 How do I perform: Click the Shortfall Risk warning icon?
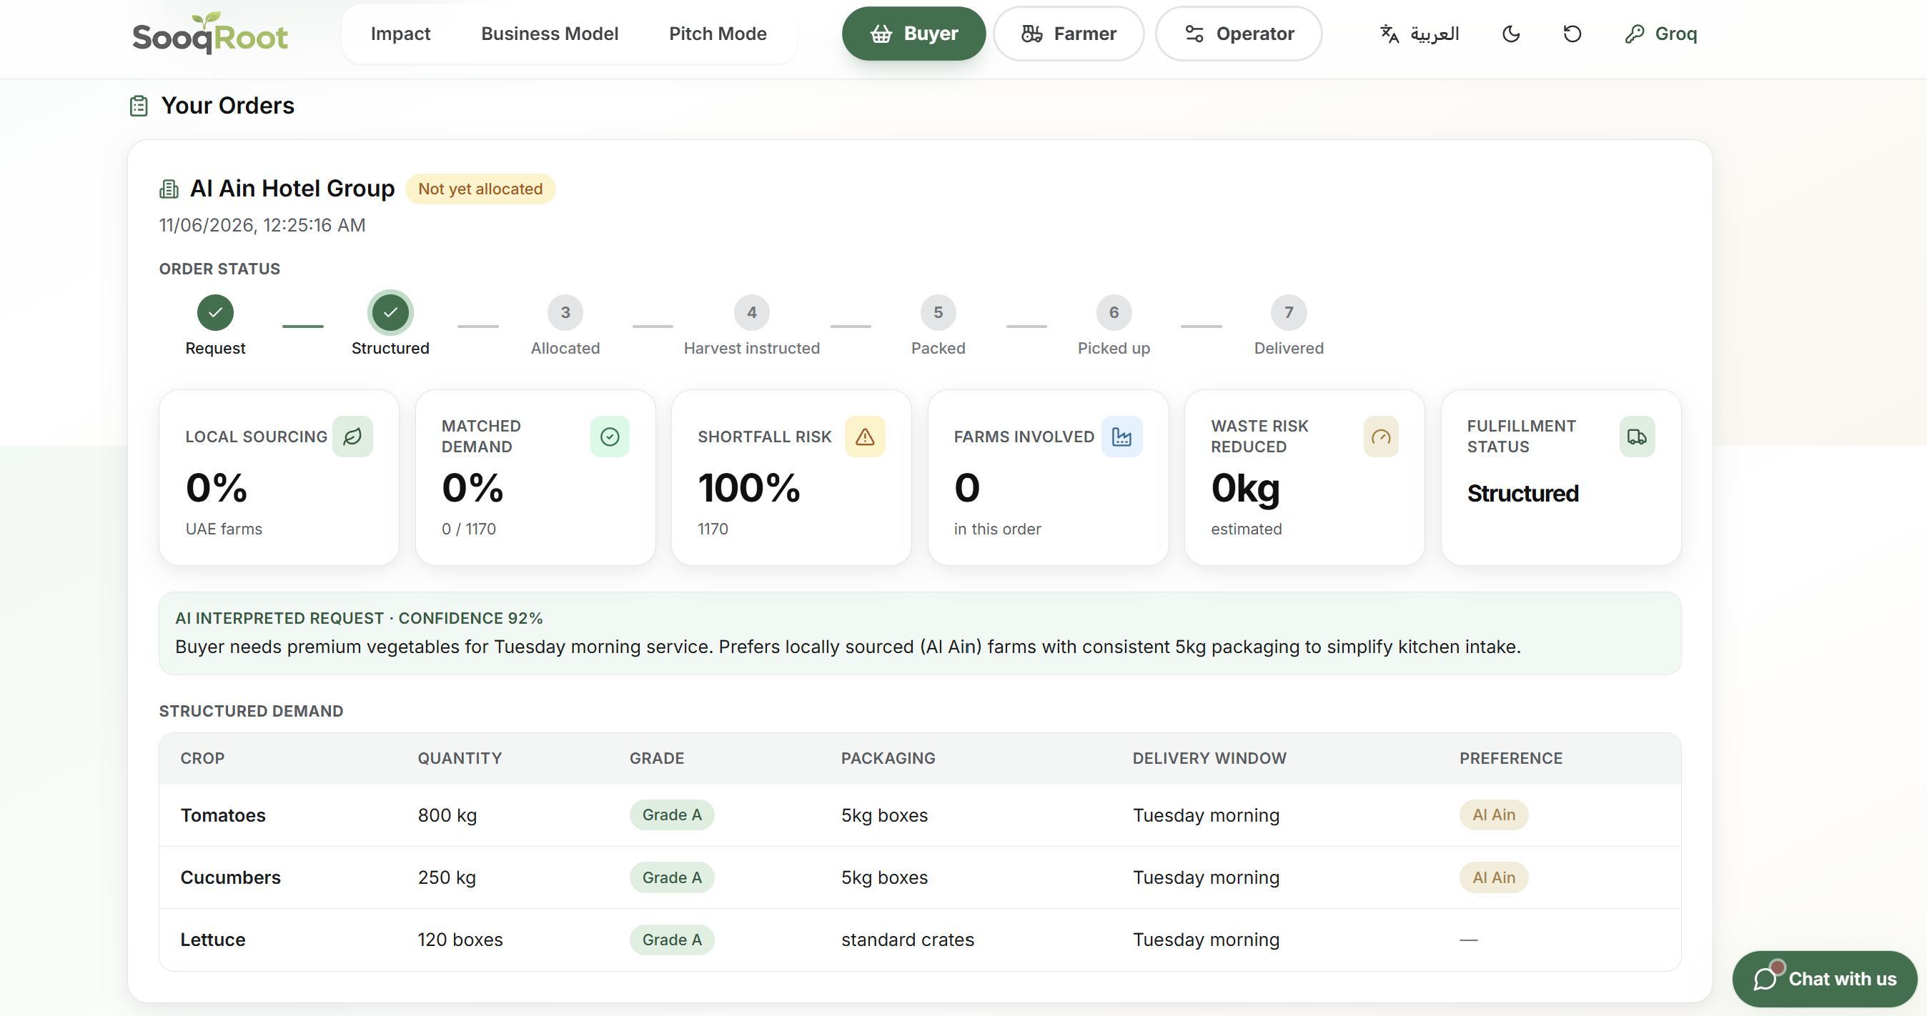pyautogui.click(x=865, y=436)
